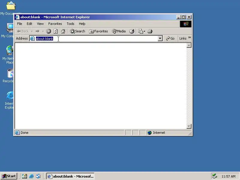Click the Internet zone globe icon

coord(149,133)
